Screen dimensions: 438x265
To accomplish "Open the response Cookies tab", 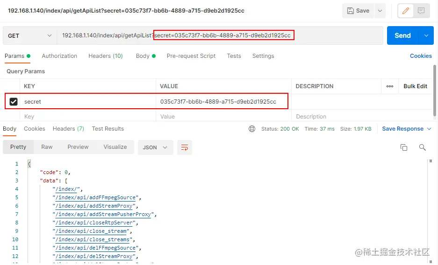I will click(35, 129).
